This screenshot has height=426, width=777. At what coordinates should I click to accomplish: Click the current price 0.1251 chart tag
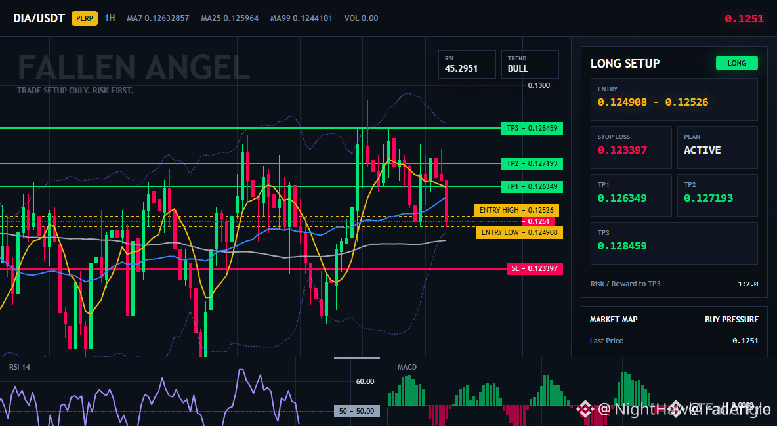coord(539,222)
